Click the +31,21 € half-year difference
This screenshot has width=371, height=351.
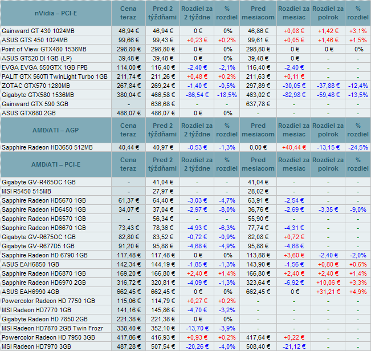328,292
